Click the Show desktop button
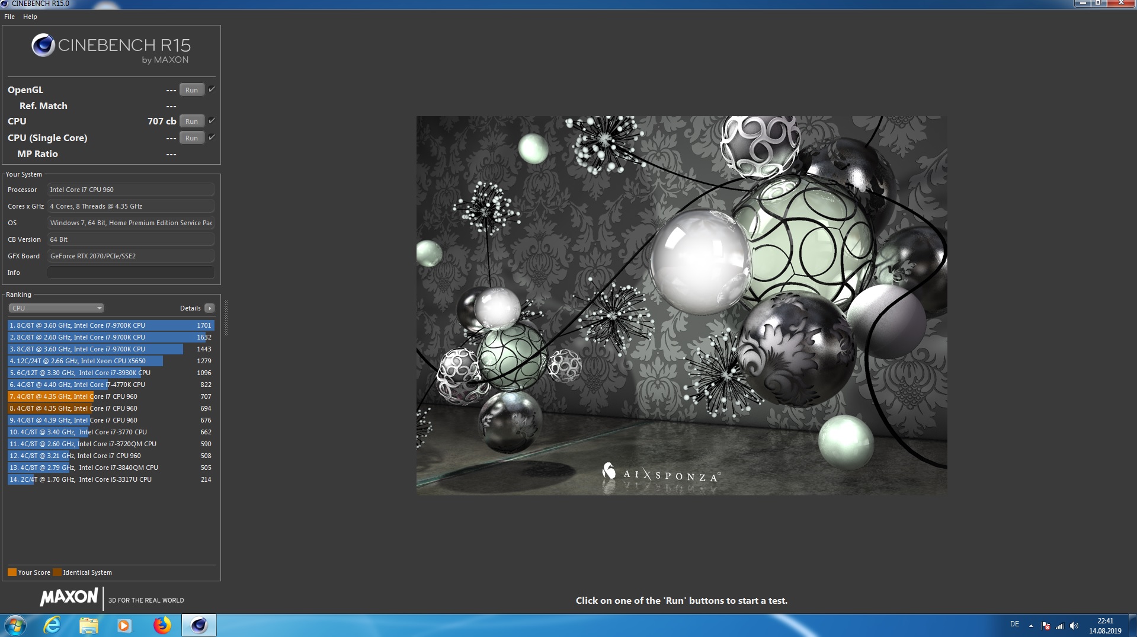This screenshot has height=637, width=1137. [1132, 626]
